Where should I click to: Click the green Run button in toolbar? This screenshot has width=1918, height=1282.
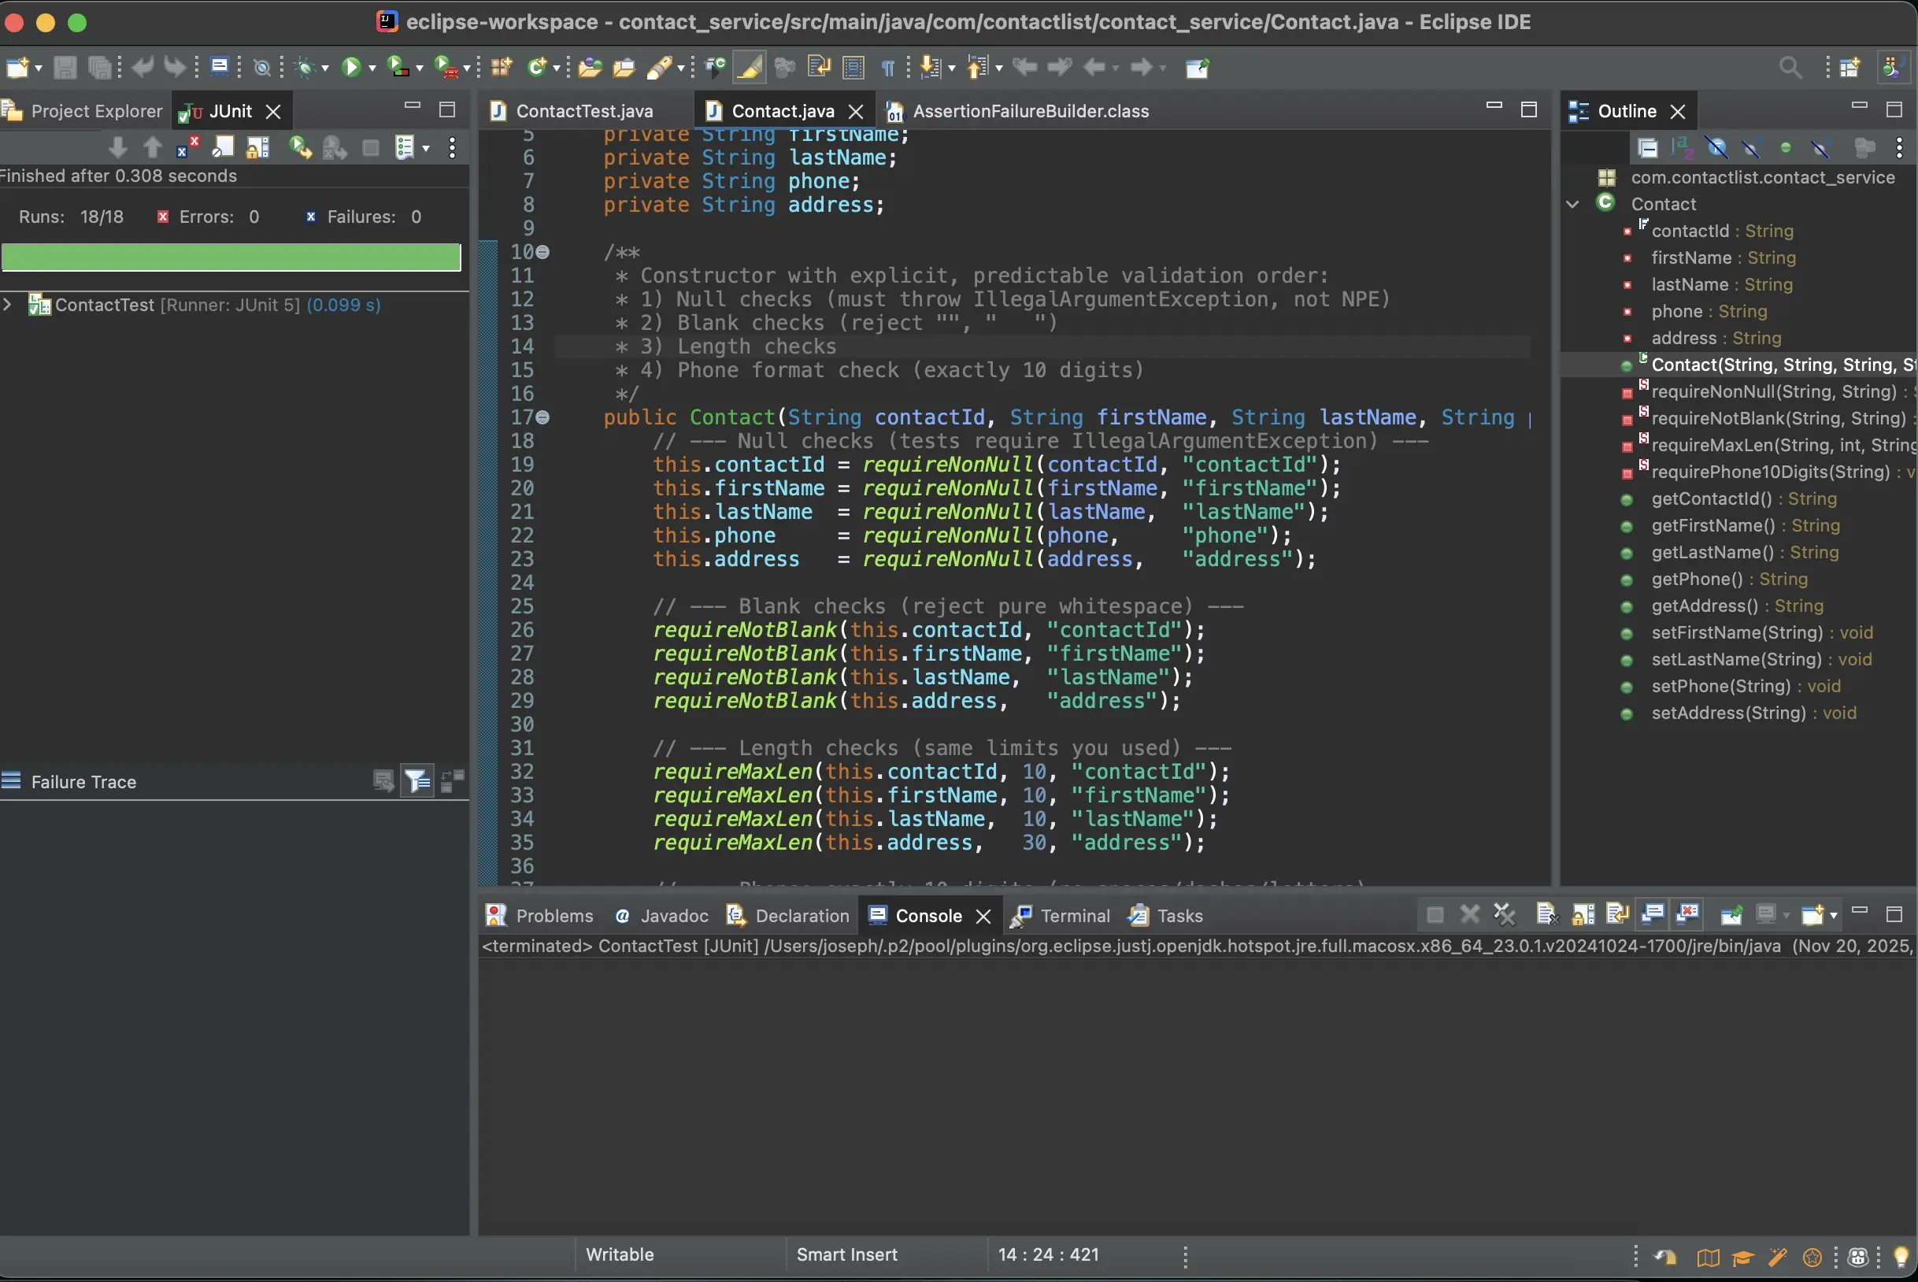point(350,67)
